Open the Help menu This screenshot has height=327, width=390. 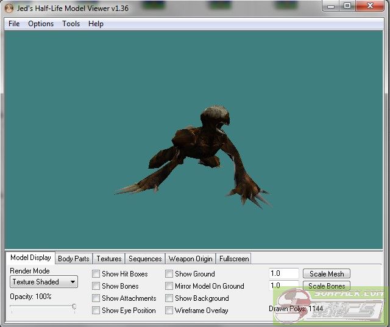(x=96, y=24)
